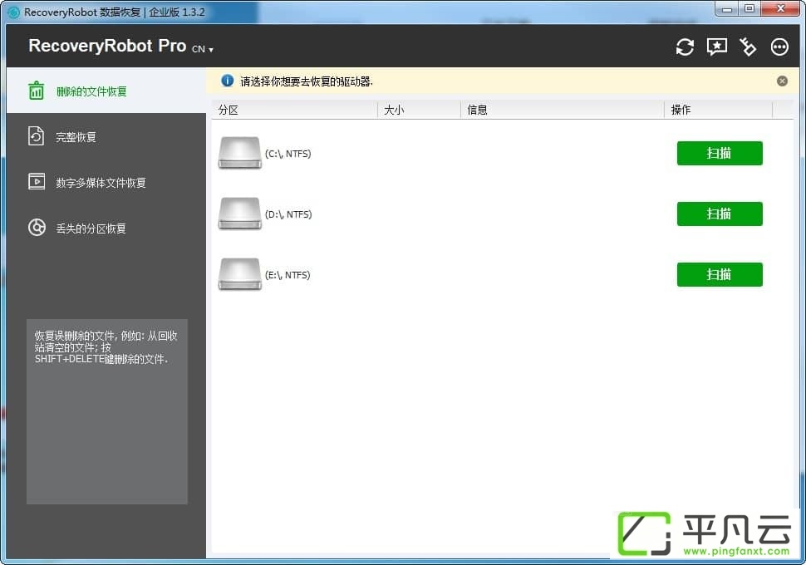Open the more options ellipsis icon
Viewport: 806px width, 565px height.
[779, 47]
